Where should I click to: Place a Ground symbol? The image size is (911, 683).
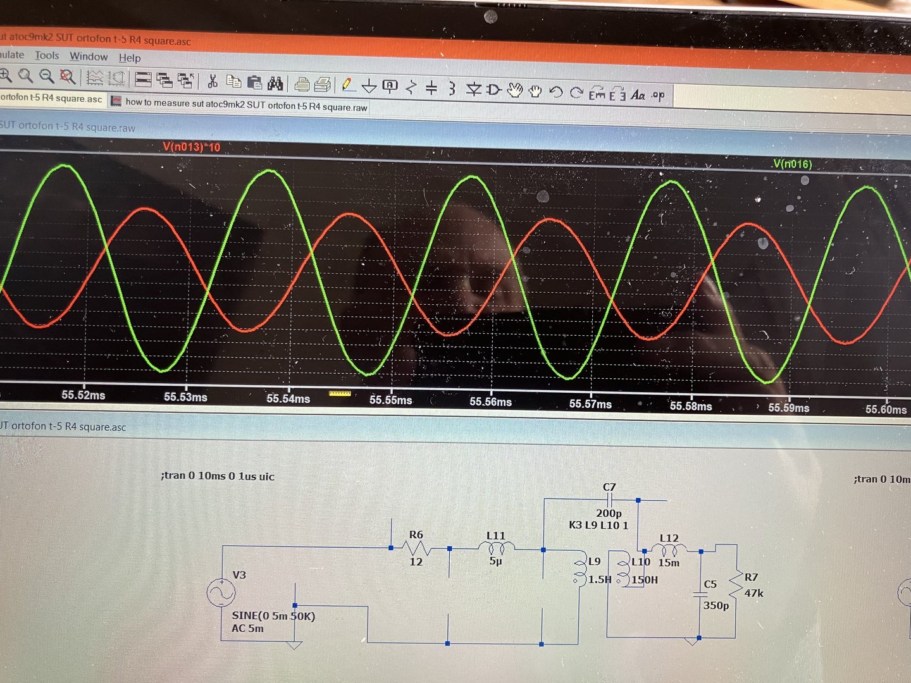(x=369, y=86)
